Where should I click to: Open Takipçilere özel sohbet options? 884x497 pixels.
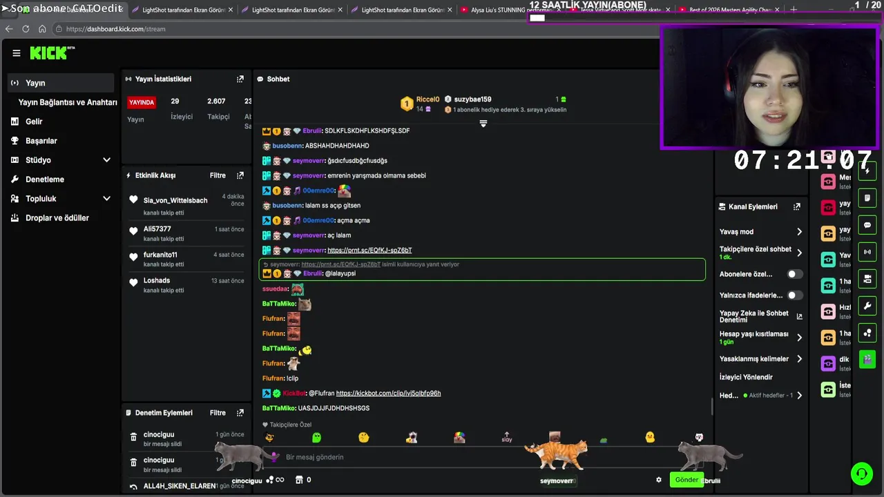[760, 253]
